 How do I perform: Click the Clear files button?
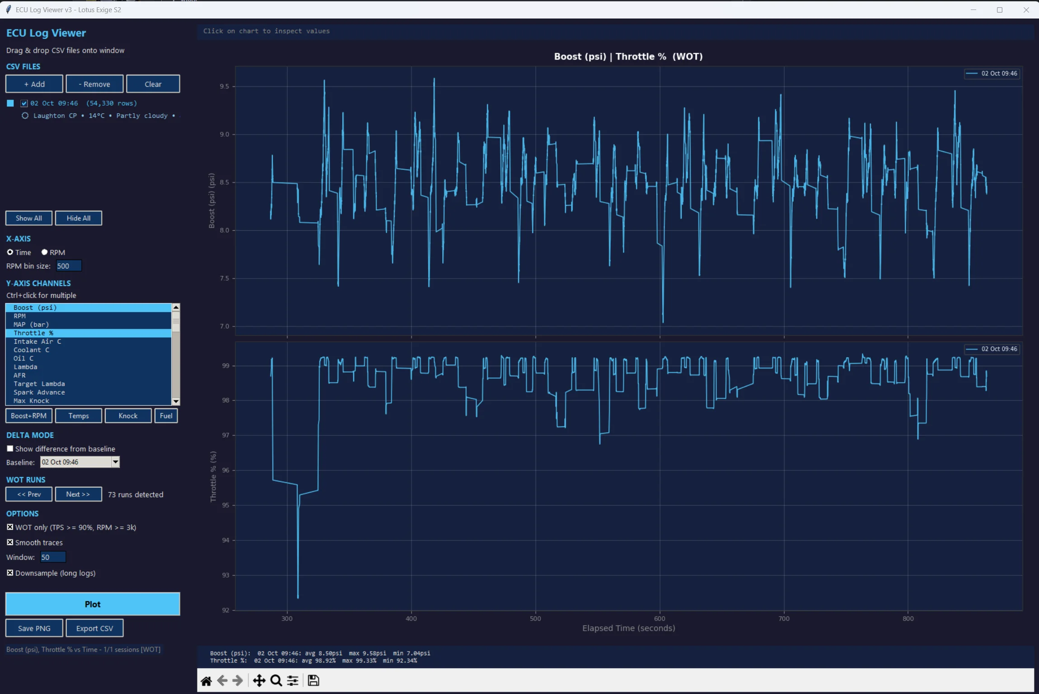(x=153, y=84)
